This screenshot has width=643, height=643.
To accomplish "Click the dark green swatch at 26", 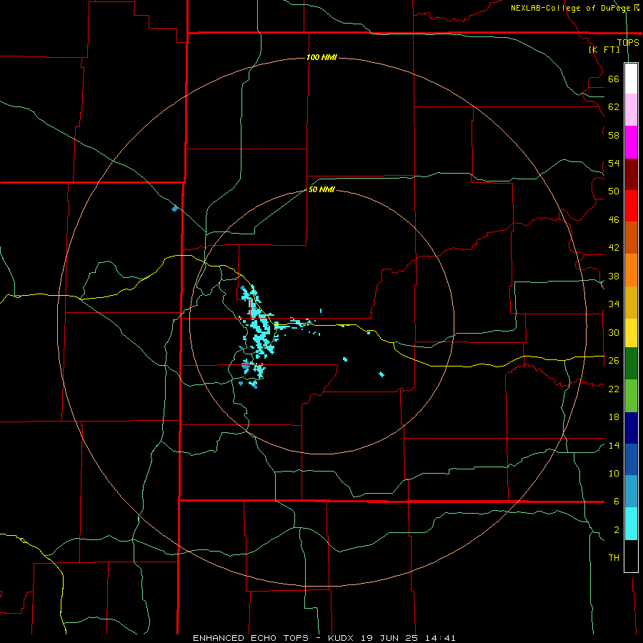I will (631, 364).
